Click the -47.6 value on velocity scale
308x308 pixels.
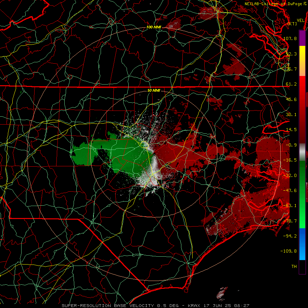pyautogui.click(x=290, y=191)
